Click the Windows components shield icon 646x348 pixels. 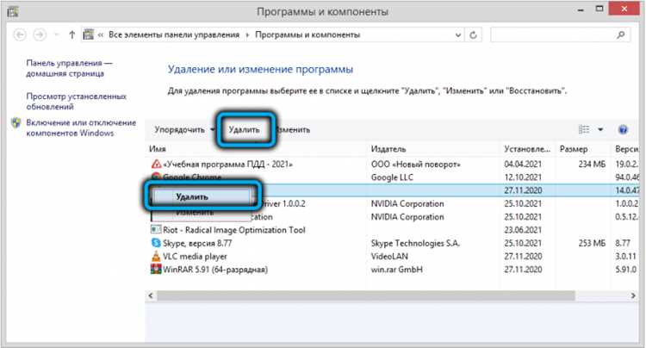[16, 122]
